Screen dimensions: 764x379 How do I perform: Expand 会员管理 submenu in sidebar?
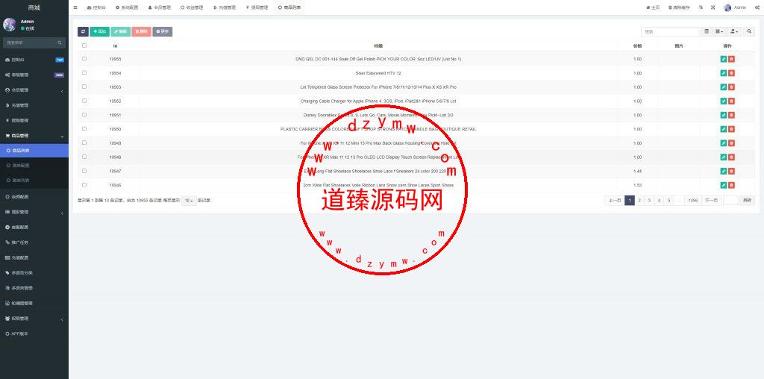[34, 90]
